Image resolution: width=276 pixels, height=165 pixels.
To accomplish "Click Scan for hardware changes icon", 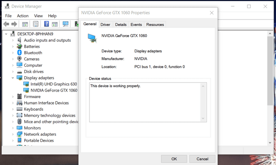I will click(x=66, y=24).
